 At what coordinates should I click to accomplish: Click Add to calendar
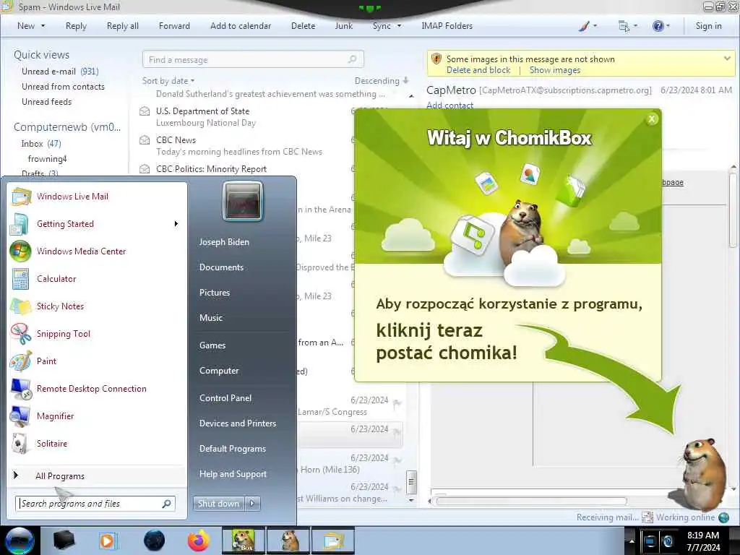(x=241, y=26)
